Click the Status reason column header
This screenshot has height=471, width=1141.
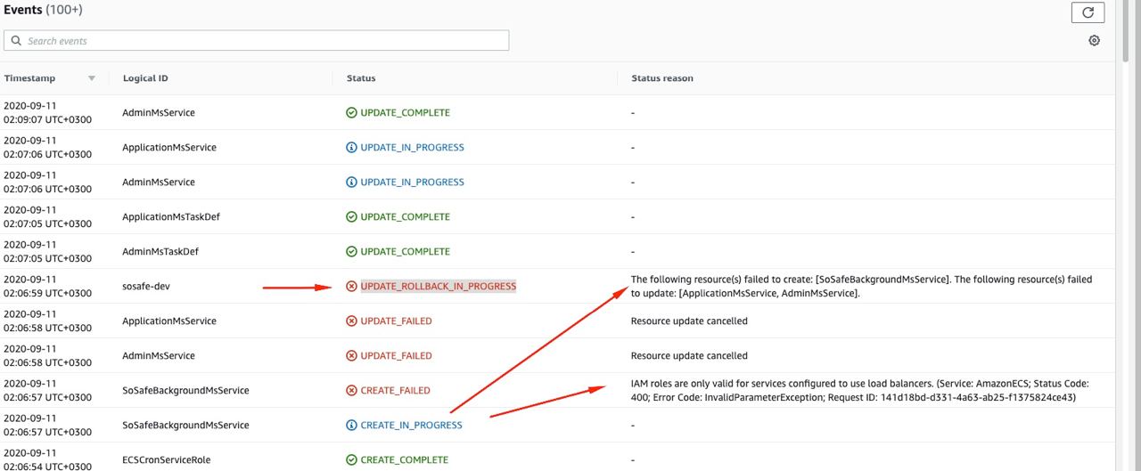(x=662, y=78)
